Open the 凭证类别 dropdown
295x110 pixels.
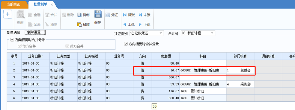pyautogui.click(x=160, y=33)
